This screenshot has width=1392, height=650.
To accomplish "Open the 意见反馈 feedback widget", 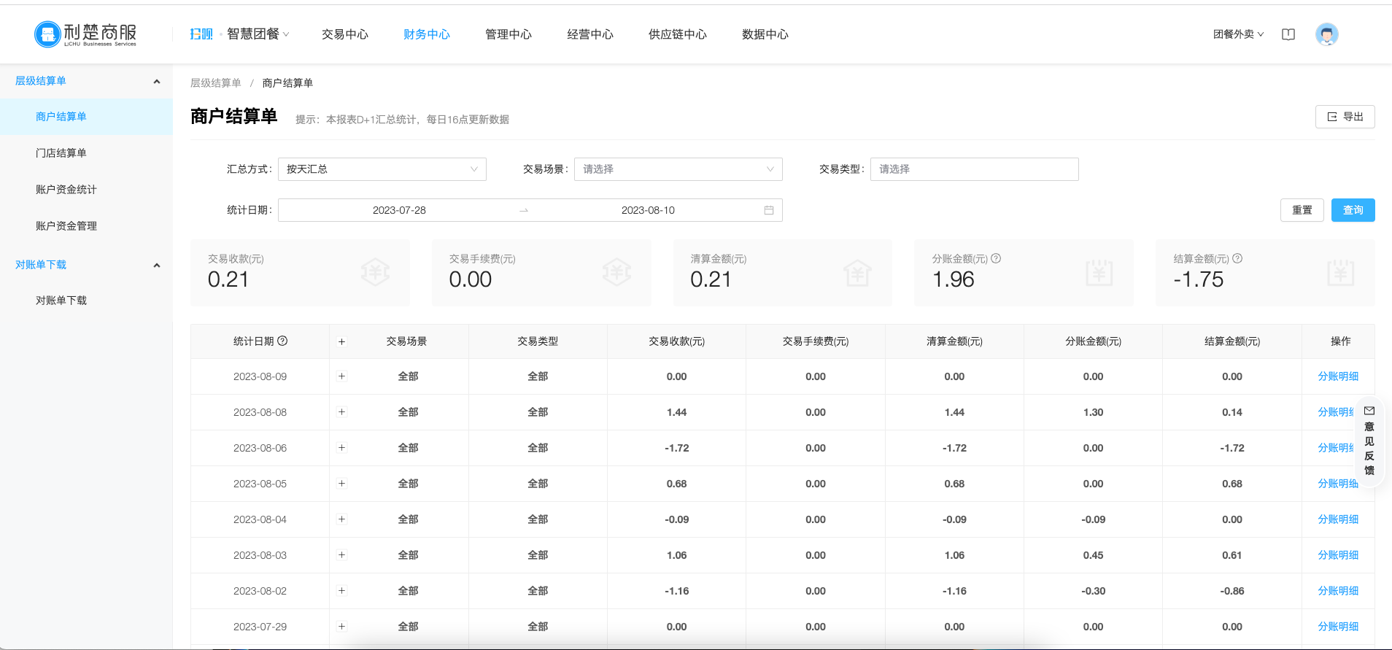I will pos(1369,440).
